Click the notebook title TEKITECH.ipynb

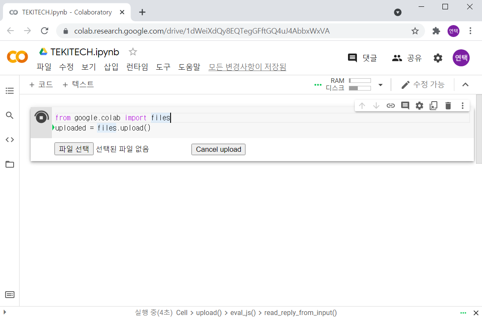point(85,52)
